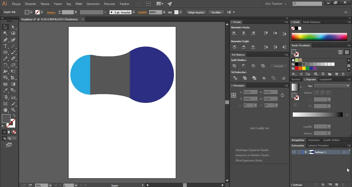Set fill to None in toolbox
The image size is (352, 187).
tap(14, 132)
